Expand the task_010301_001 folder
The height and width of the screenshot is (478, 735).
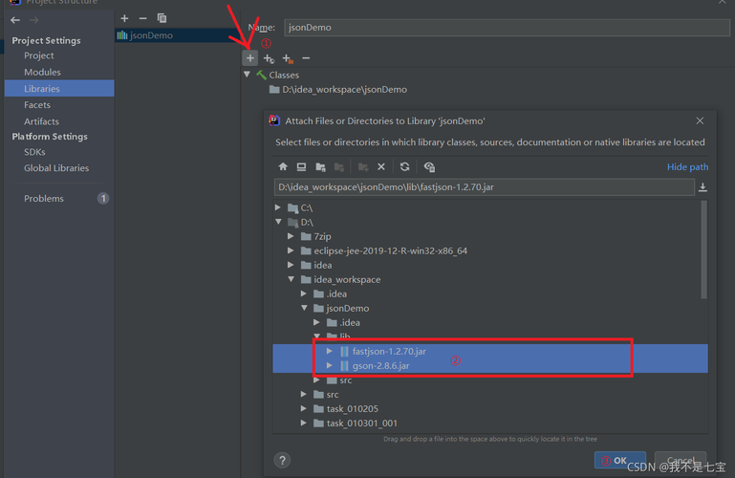tap(304, 423)
